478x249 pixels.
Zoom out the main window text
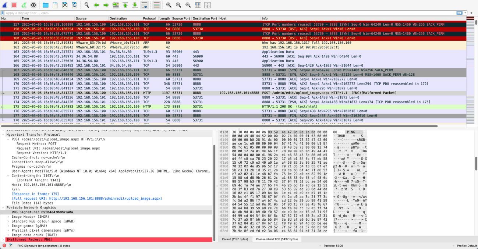[x=178, y=5]
